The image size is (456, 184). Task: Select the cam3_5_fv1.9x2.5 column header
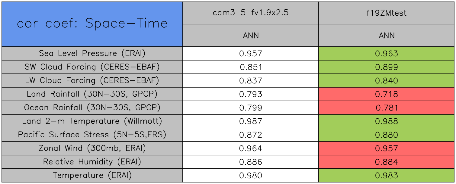pyautogui.click(x=250, y=13)
